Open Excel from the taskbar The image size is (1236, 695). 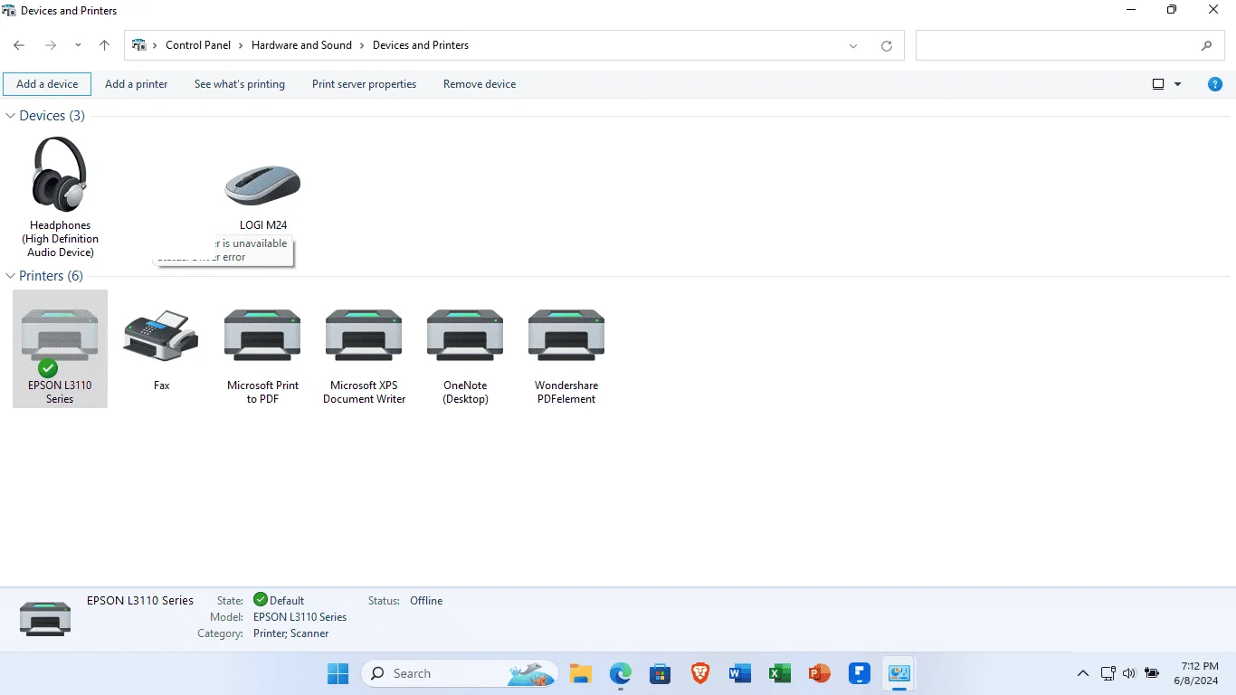[779, 673]
